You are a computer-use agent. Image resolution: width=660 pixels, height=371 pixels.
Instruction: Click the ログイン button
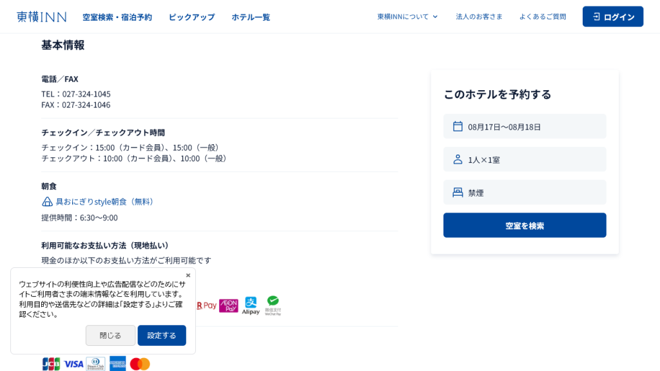point(613,17)
